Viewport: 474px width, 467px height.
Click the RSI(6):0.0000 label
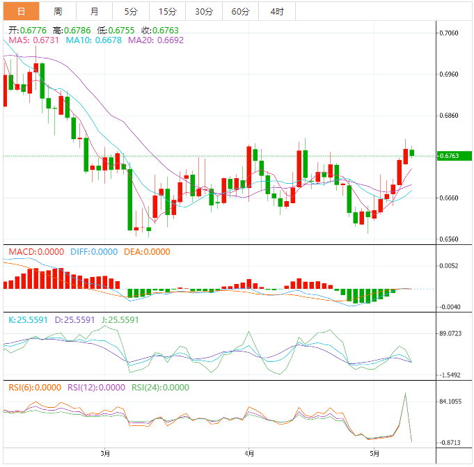(35, 388)
